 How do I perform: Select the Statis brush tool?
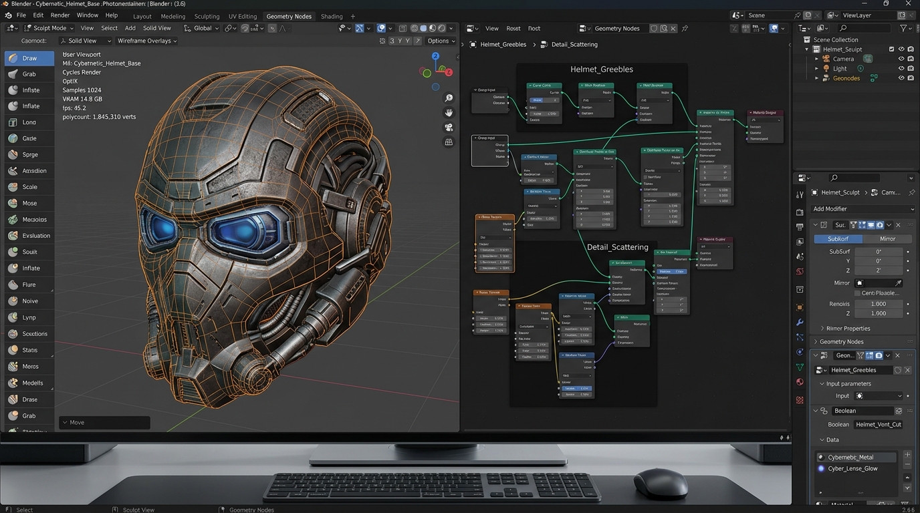coord(29,350)
